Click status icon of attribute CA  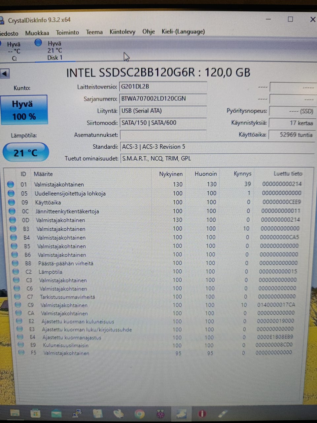(x=19, y=313)
